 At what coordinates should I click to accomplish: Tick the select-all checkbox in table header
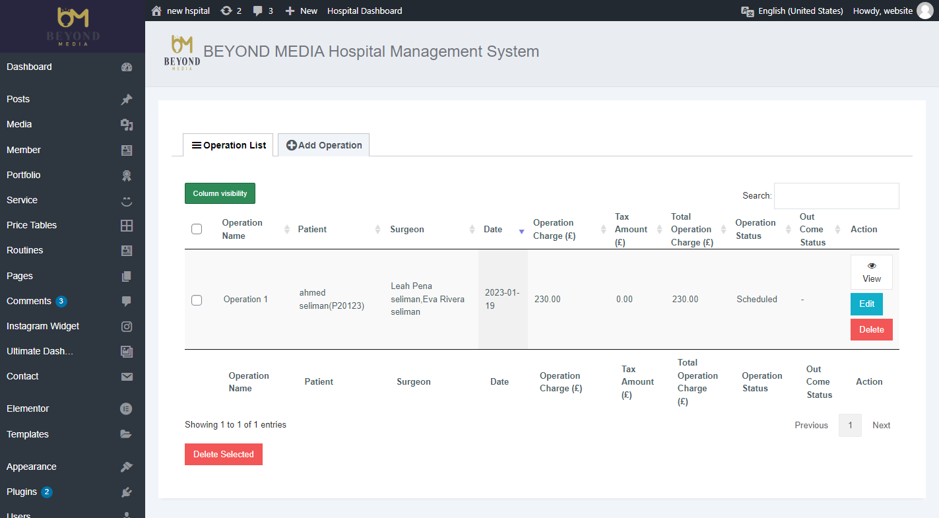pos(197,229)
